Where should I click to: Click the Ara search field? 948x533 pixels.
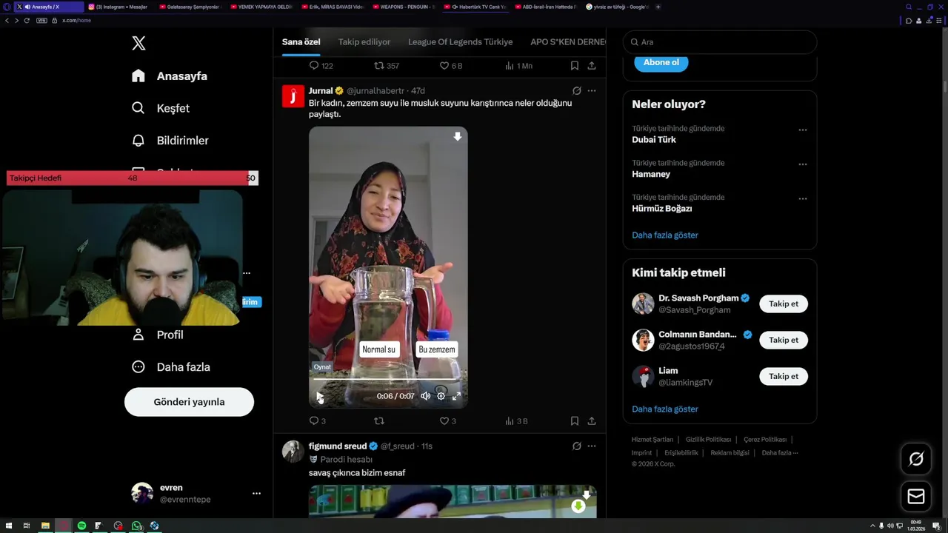point(720,42)
